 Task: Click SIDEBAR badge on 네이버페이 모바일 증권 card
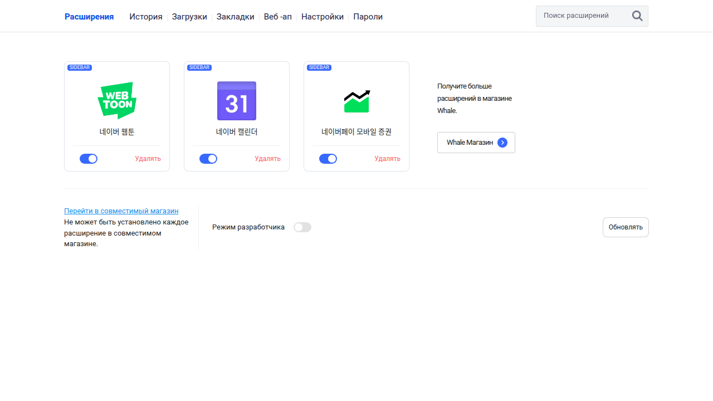319,67
